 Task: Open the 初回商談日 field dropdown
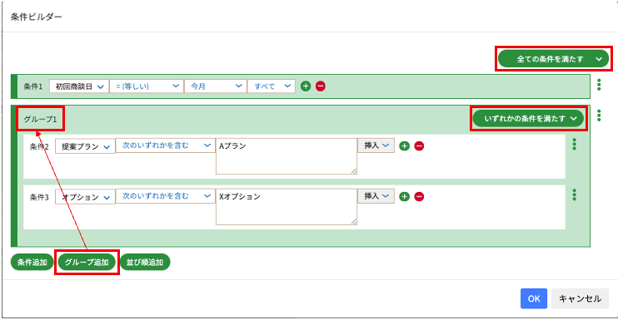point(79,86)
